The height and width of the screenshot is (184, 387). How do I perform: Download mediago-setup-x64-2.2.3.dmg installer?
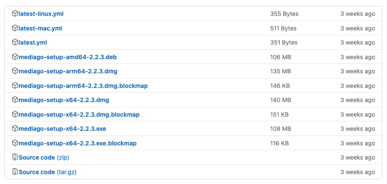(64, 100)
